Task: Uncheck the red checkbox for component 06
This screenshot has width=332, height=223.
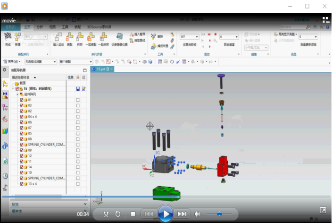Action: 22,122
